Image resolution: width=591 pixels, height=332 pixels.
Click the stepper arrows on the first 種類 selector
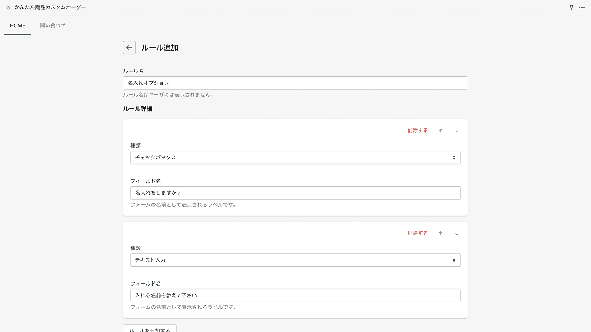point(454,158)
